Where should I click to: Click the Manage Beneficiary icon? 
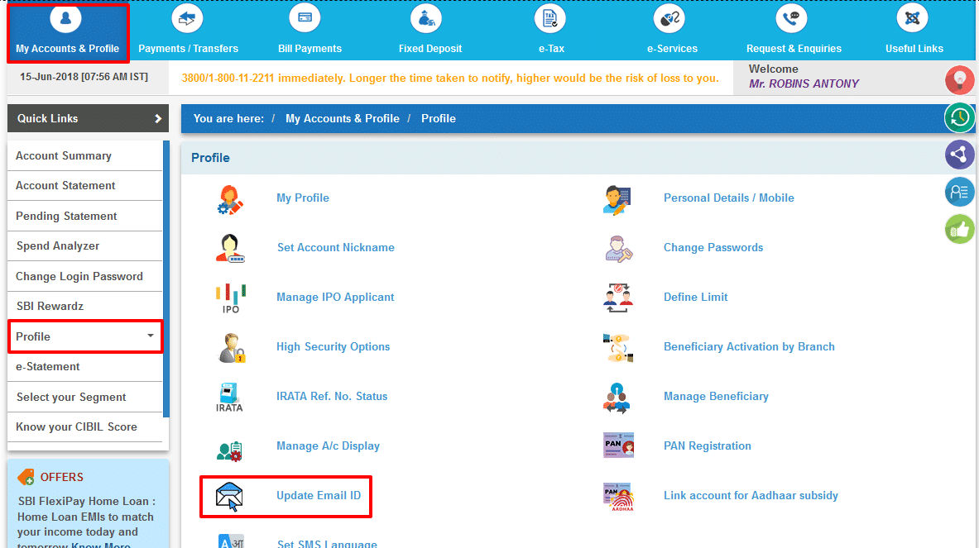pos(617,398)
